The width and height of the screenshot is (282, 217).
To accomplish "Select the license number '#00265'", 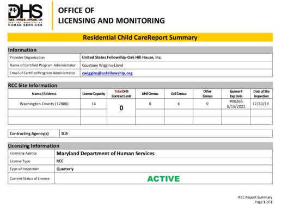I will click(x=236, y=101).
